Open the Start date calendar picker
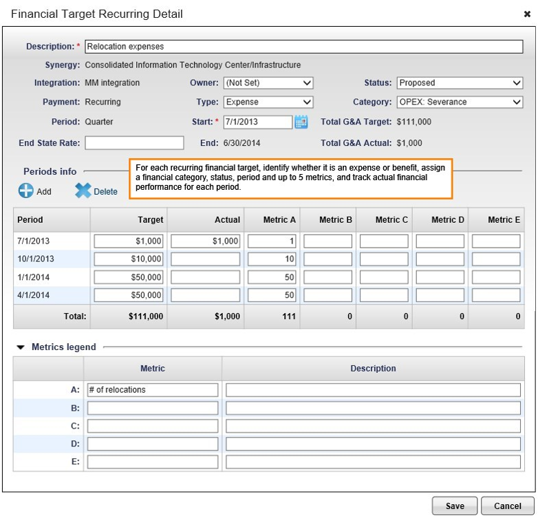This screenshot has height=520, width=538. 301,122
